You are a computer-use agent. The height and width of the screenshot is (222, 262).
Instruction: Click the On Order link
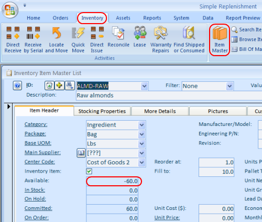click(37, 218)
